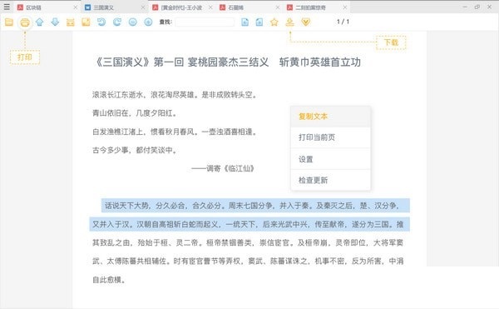This screenshot has width=499, height=309.
Task: Choose 设置 in the context menu
Action: [x=331, y=159]
